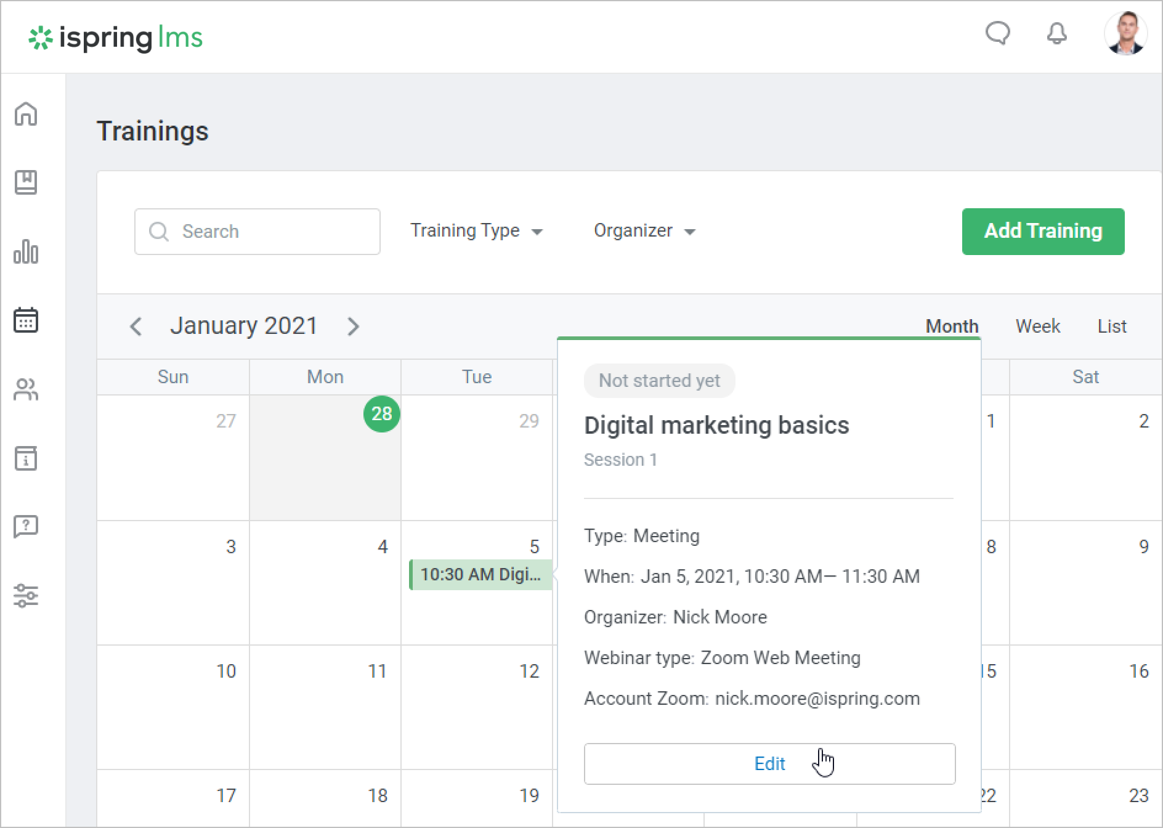Open the chat messages icon
The width and height of the screenshot is (1163, 828).
point(997,34)
